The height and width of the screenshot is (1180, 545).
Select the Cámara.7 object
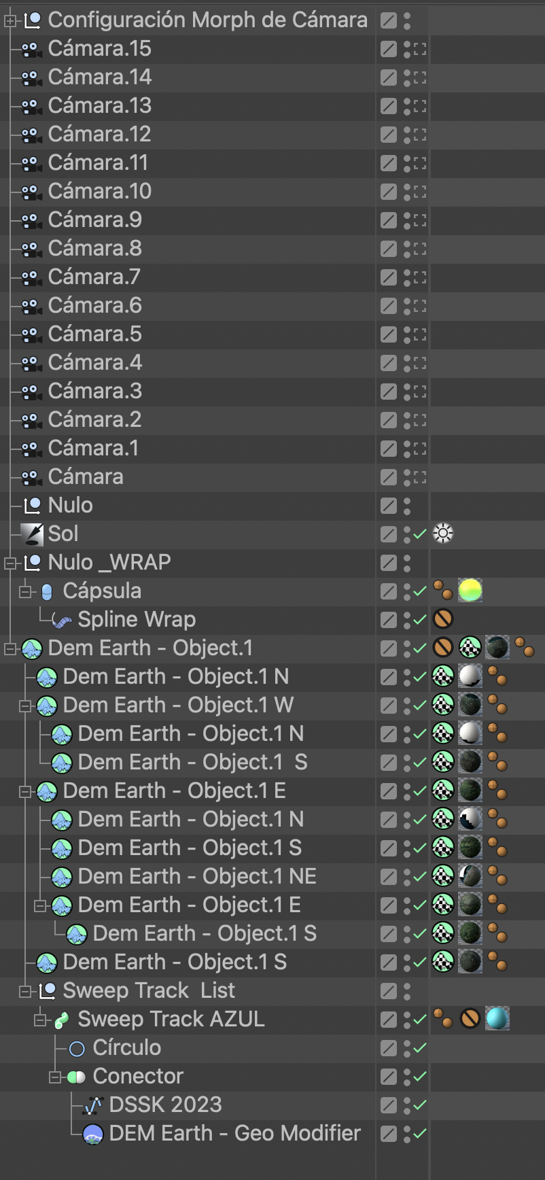coord(94,277)
